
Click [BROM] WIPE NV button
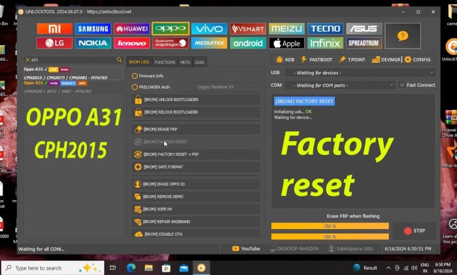point(196,209)
